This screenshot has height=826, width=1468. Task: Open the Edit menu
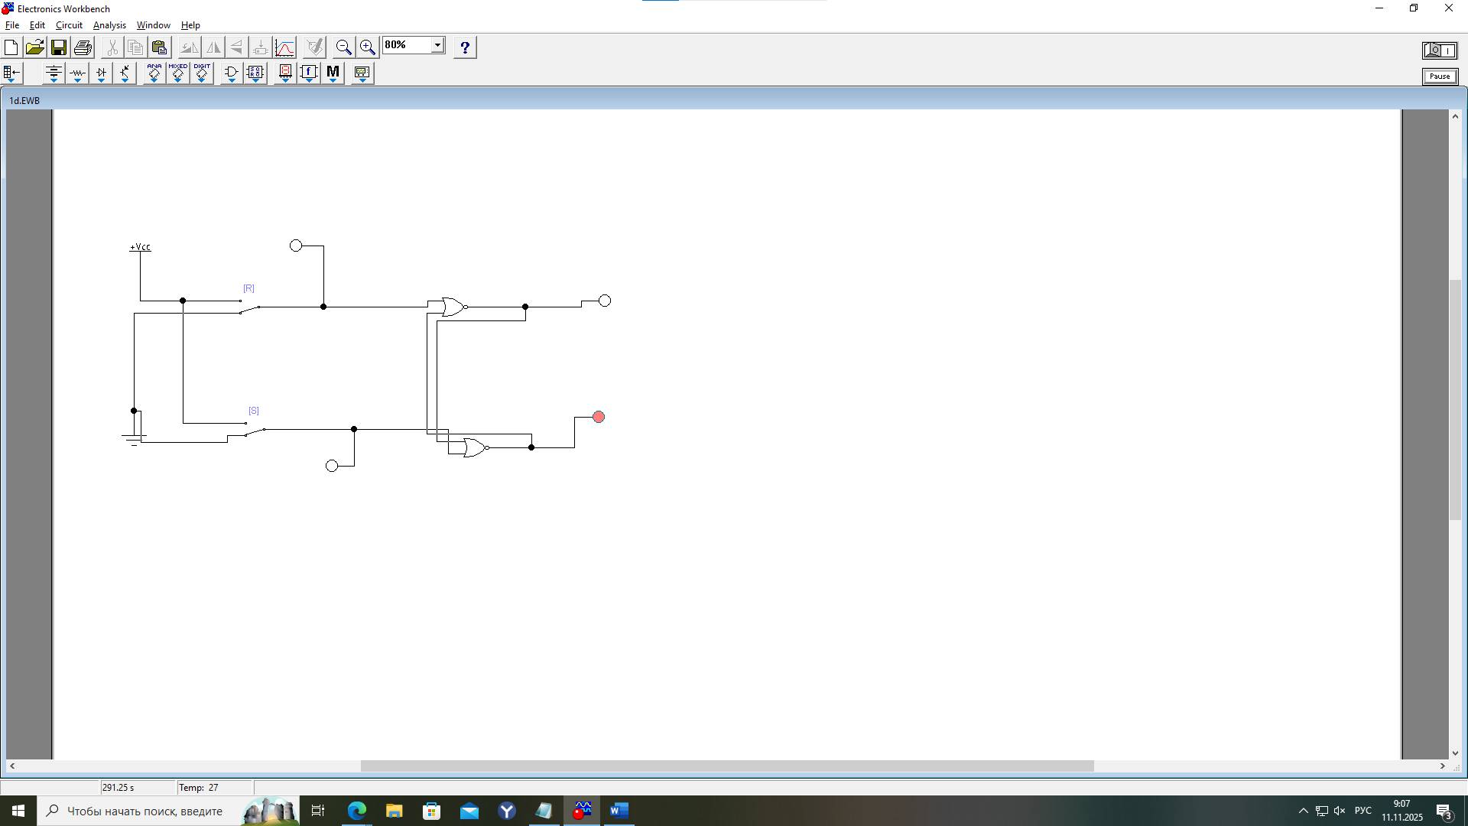click(37, 25)
